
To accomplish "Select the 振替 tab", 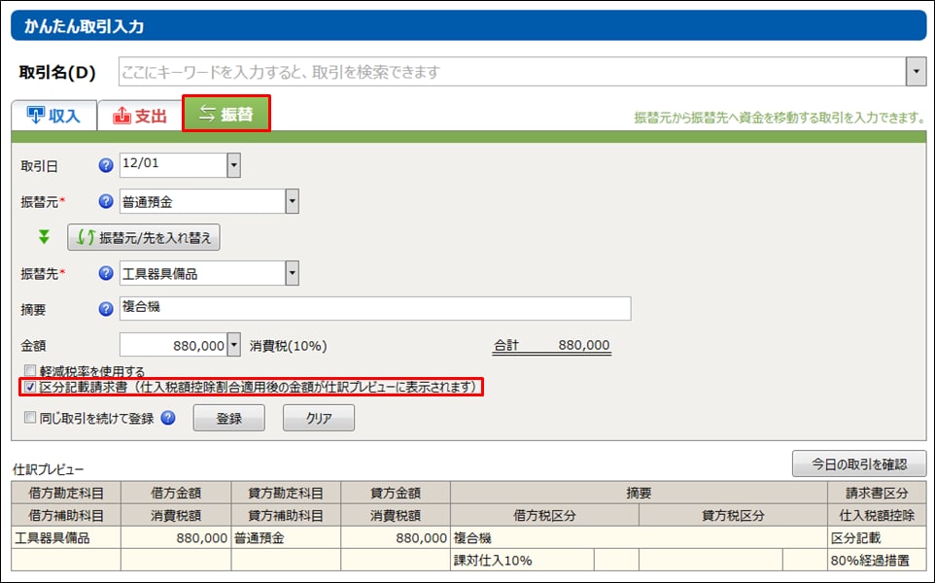I will coord(226,114).
